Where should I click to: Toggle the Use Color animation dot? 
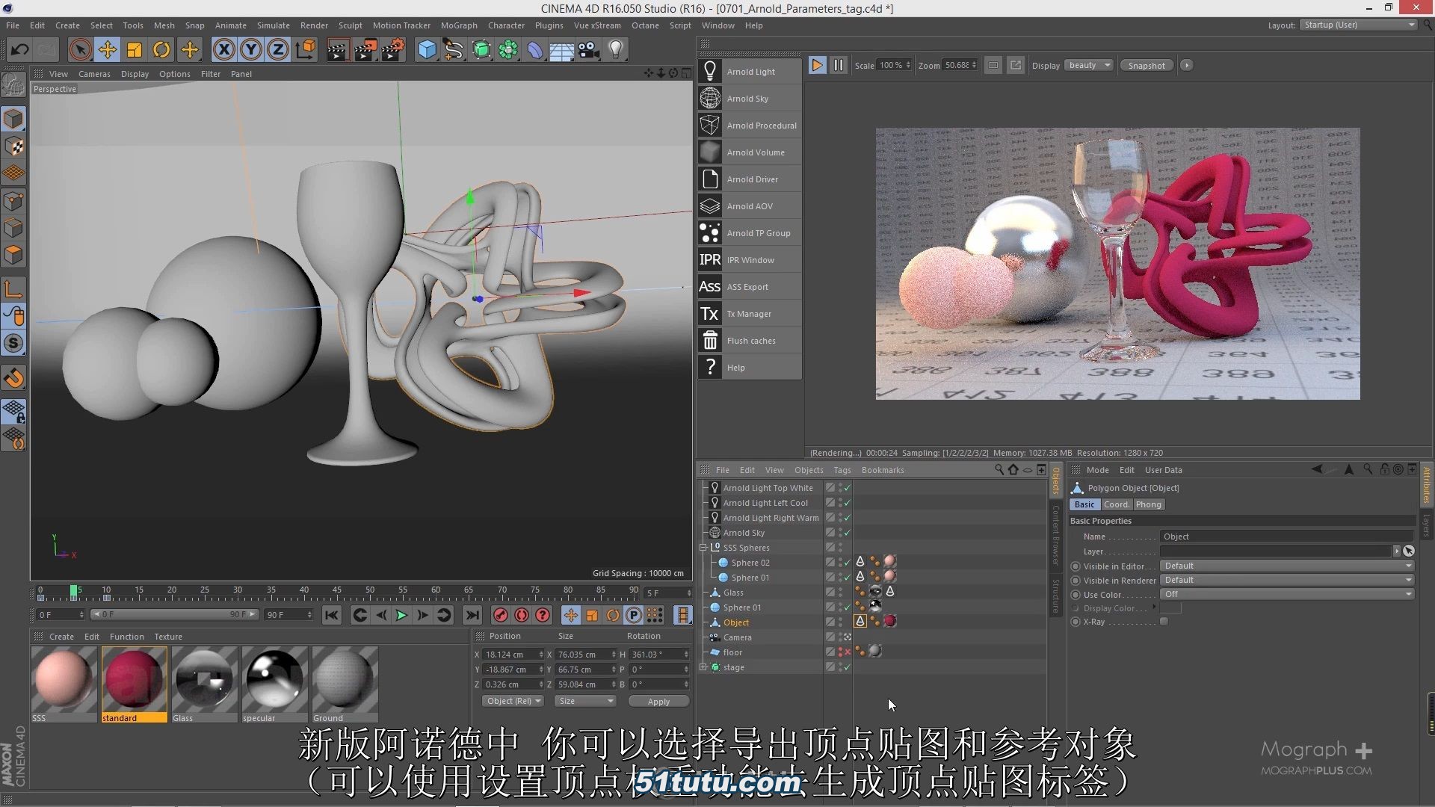(x=1076, y=595)
